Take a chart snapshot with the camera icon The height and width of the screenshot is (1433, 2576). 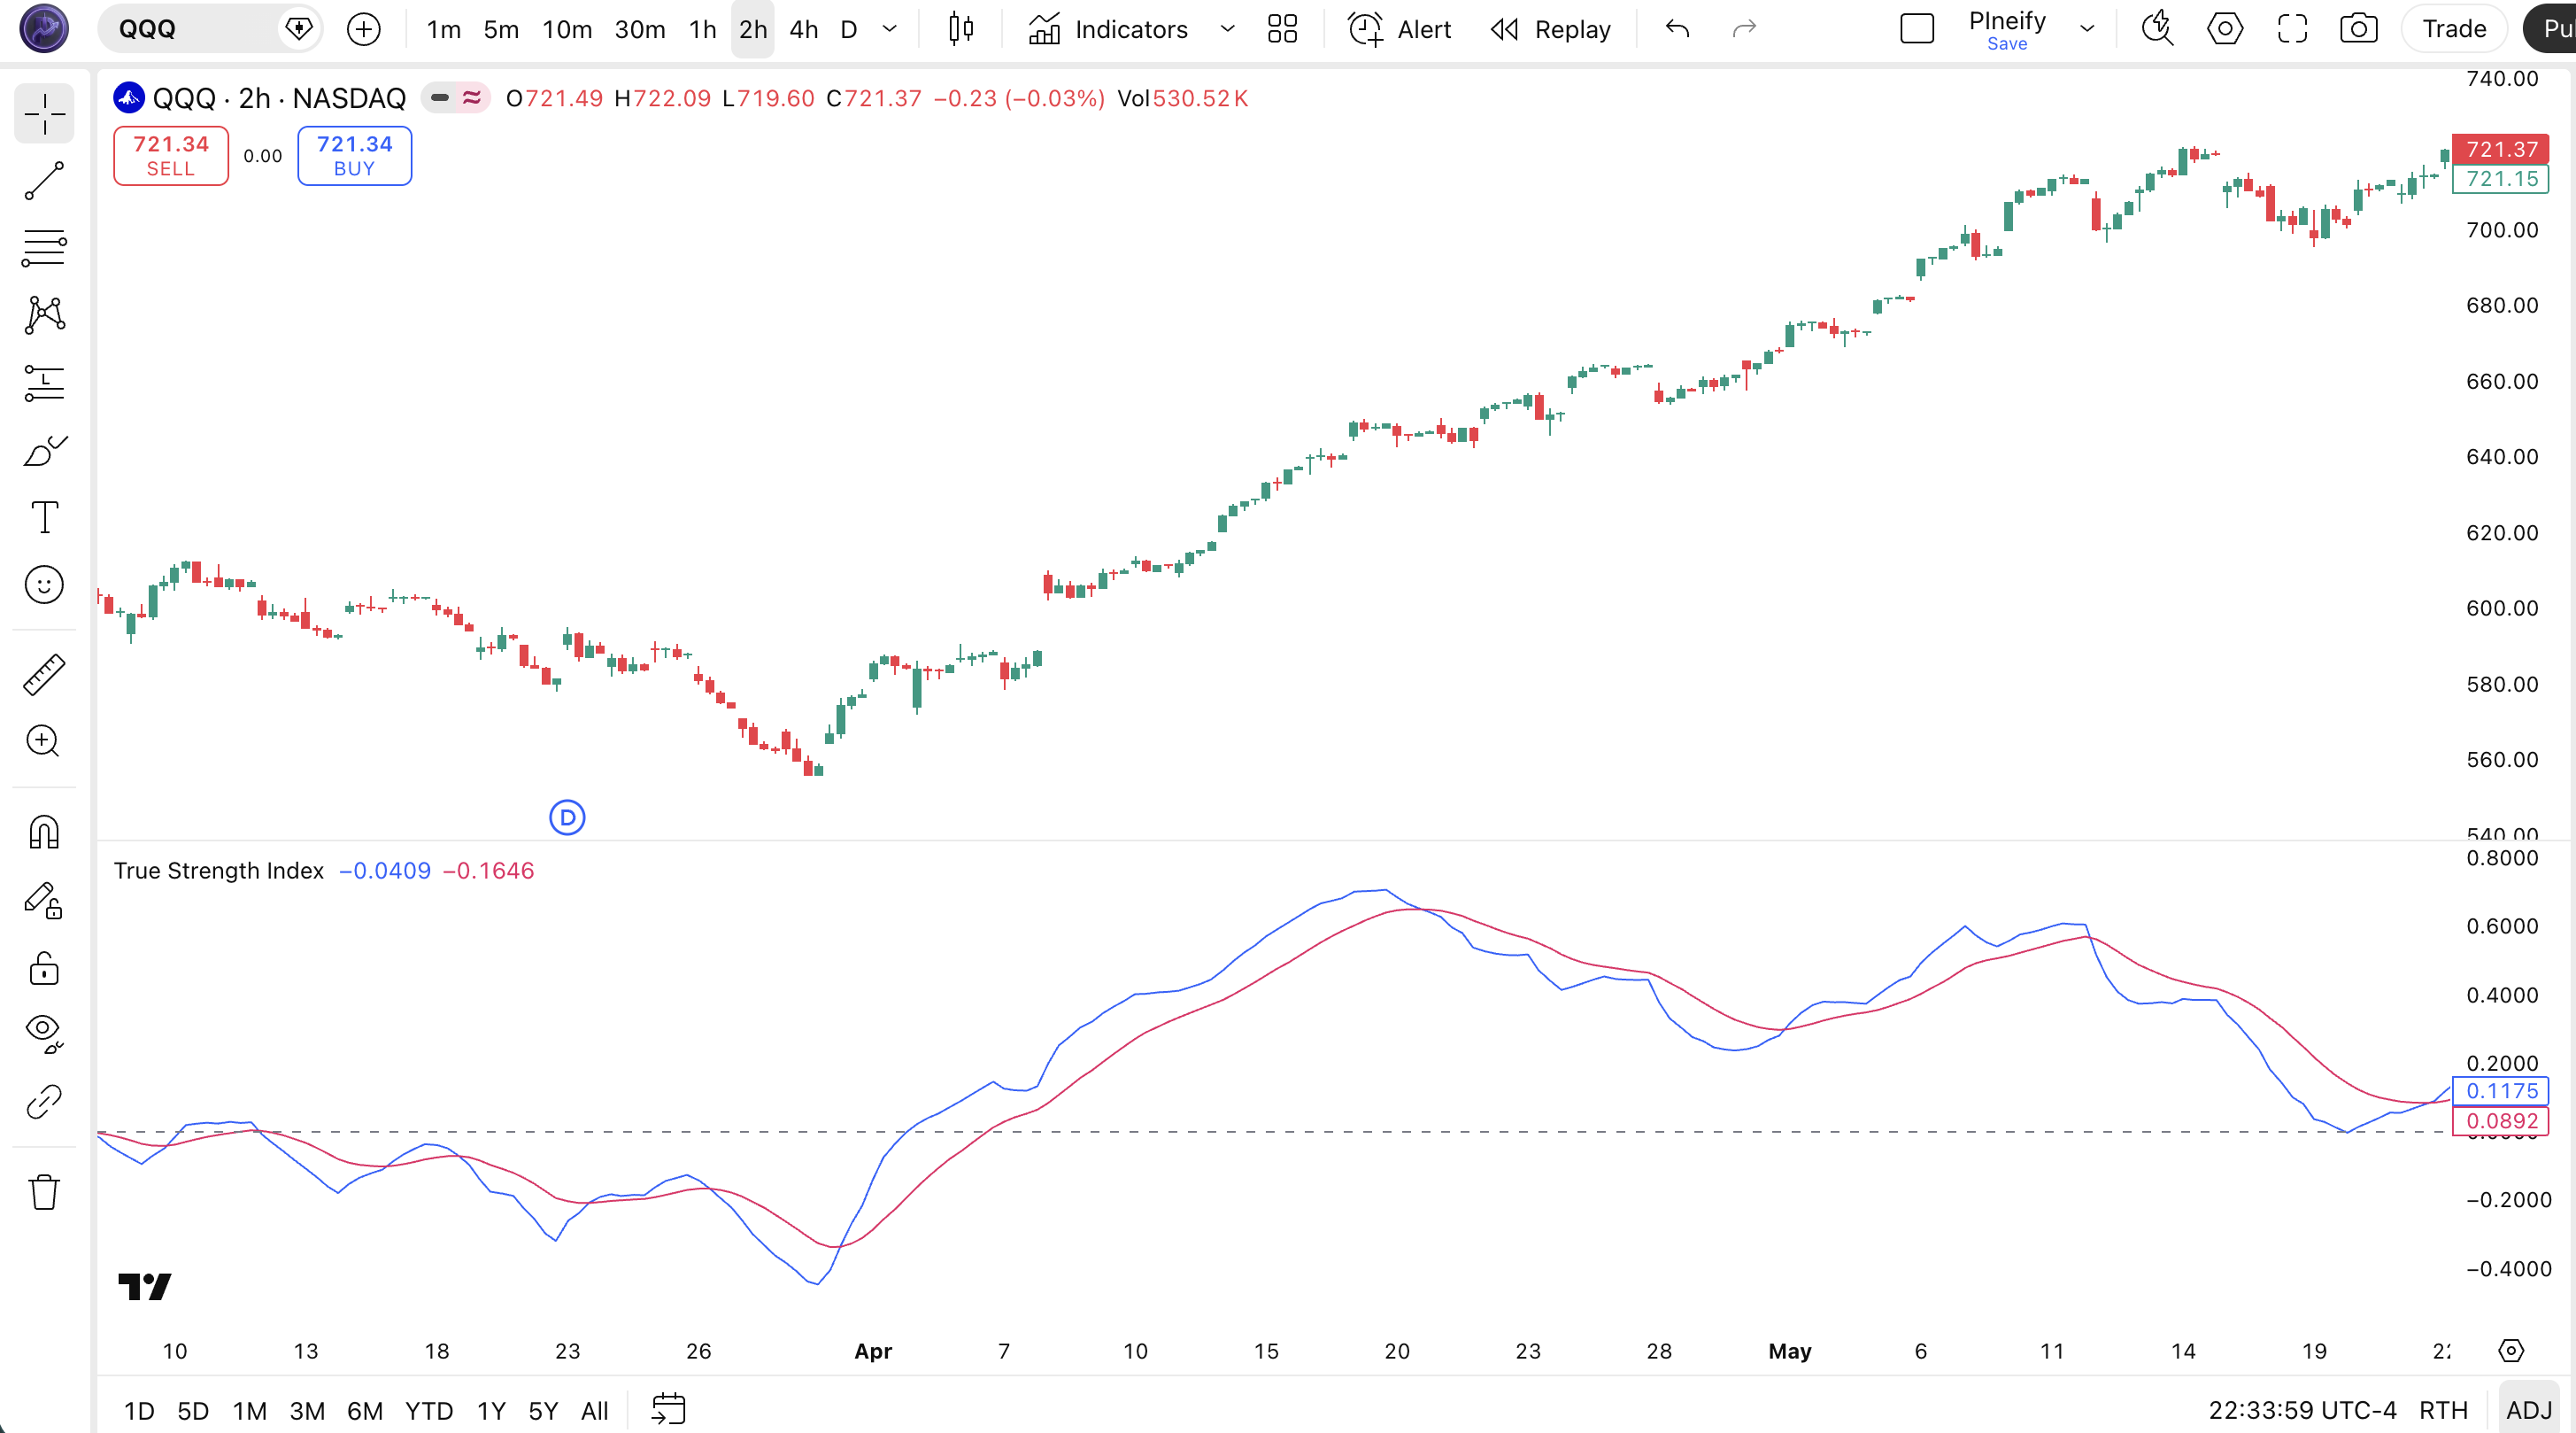(x=2359, y=29)
